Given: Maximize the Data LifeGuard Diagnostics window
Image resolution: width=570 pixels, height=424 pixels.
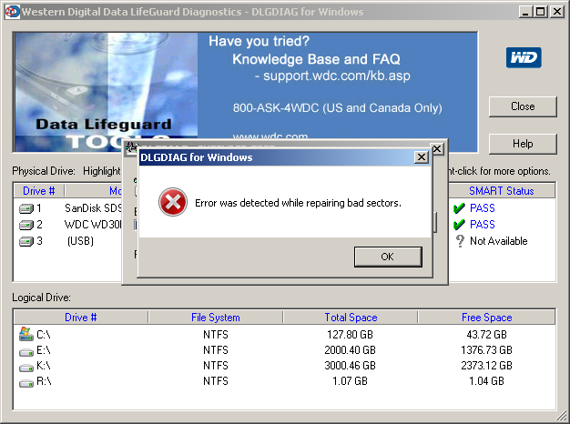Looking at the screenshot, I should (541, 12).
